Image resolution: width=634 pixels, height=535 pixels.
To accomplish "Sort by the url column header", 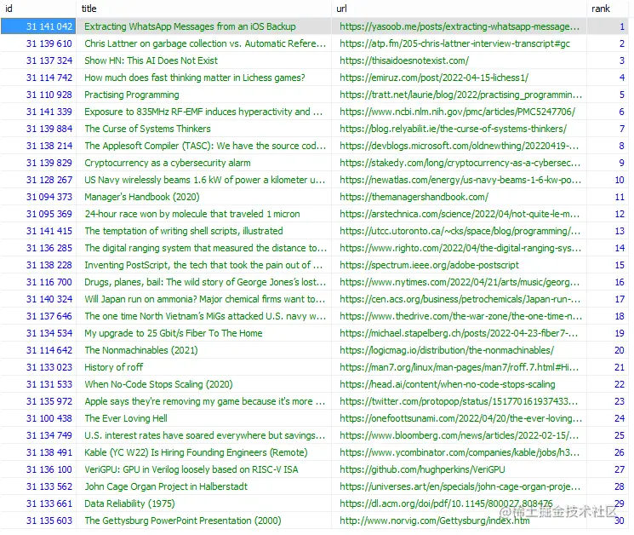I will [459, 9].
